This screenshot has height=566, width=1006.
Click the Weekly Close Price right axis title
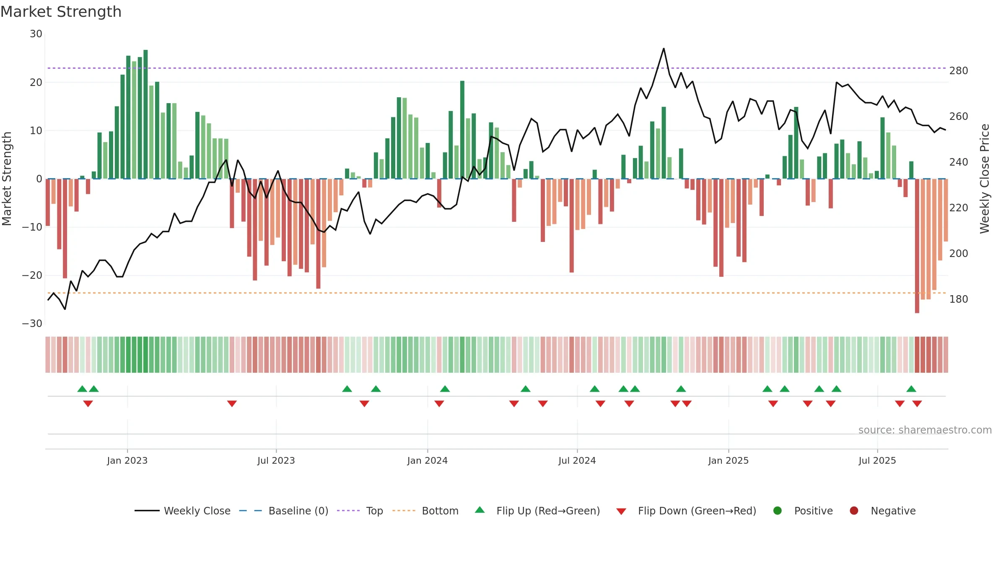985,179
